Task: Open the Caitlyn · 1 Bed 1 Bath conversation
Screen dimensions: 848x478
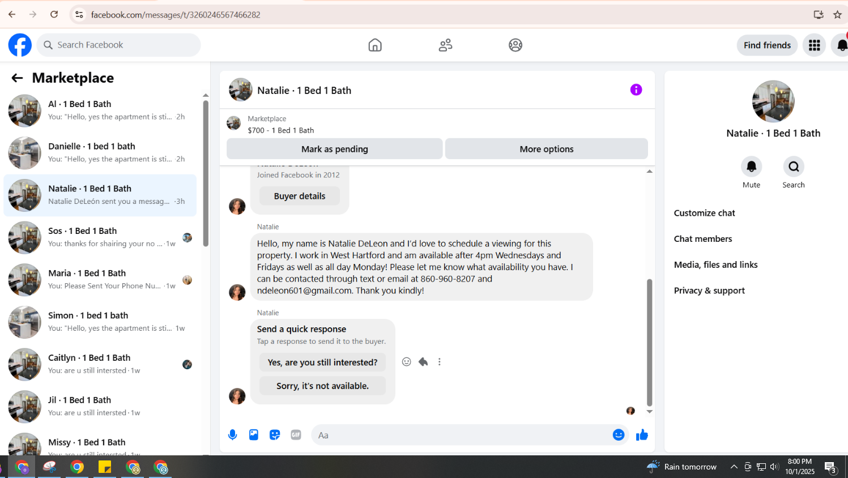Action: (100, 364)
